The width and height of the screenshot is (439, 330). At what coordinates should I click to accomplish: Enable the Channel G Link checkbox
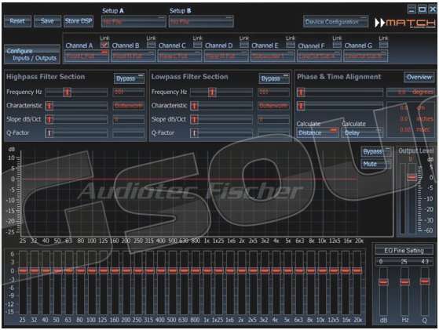[383, 45]
